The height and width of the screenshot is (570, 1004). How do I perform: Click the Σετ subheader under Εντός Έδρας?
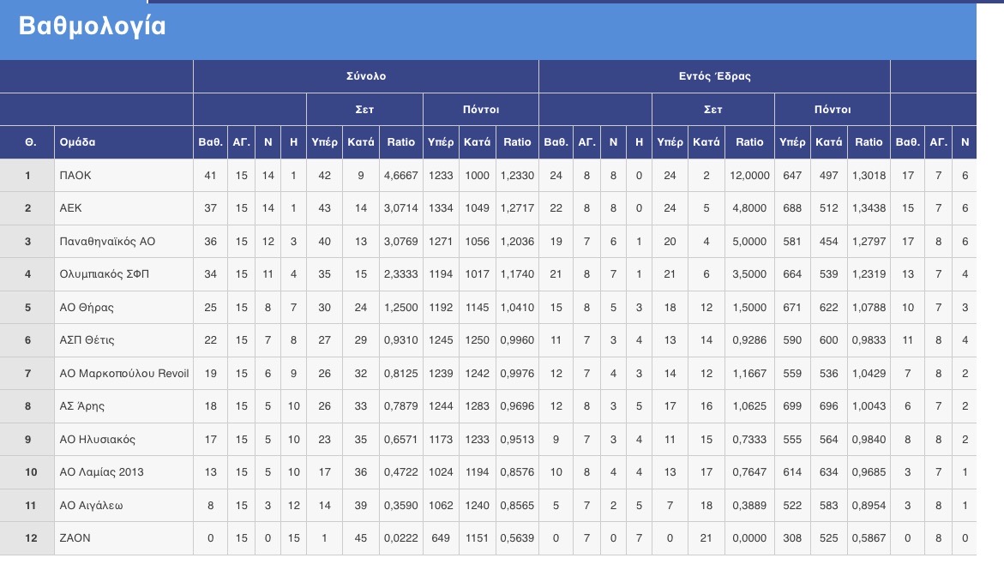click(x=712, y=110)
